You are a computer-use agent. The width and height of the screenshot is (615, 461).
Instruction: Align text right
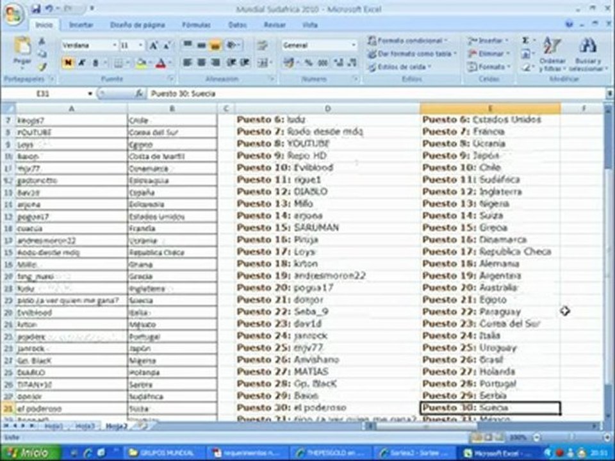(215, 62)
